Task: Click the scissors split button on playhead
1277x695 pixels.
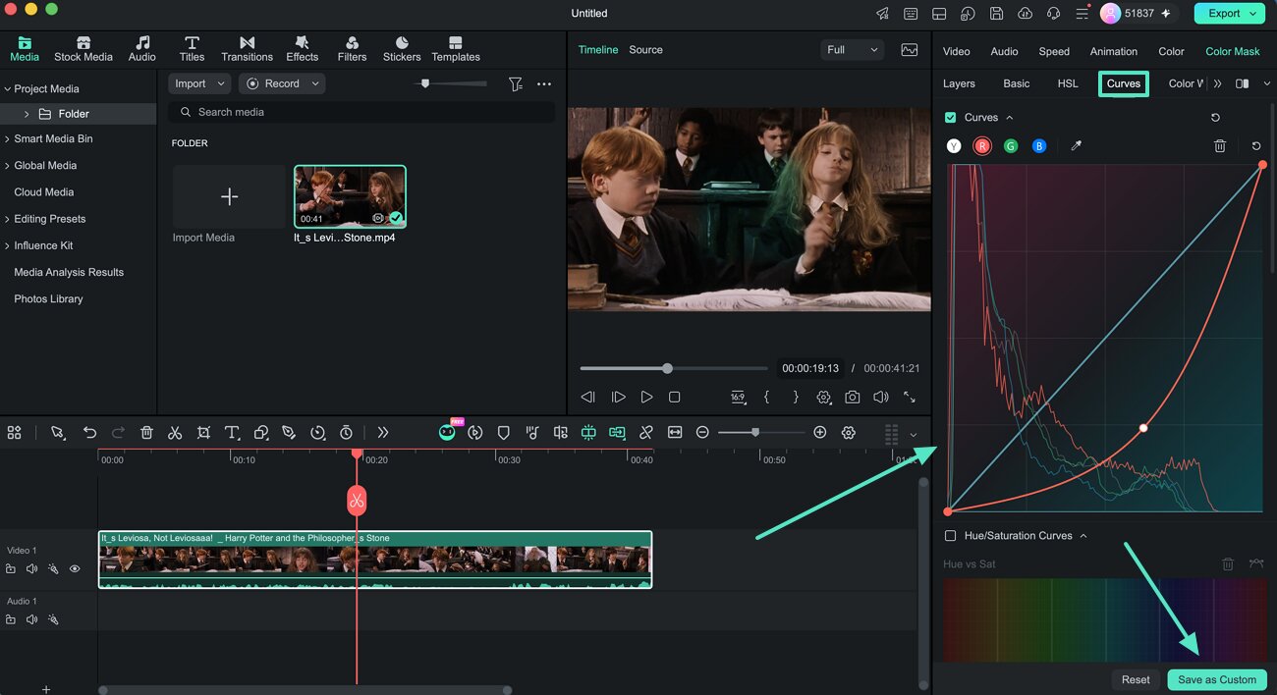Action: 357,501
